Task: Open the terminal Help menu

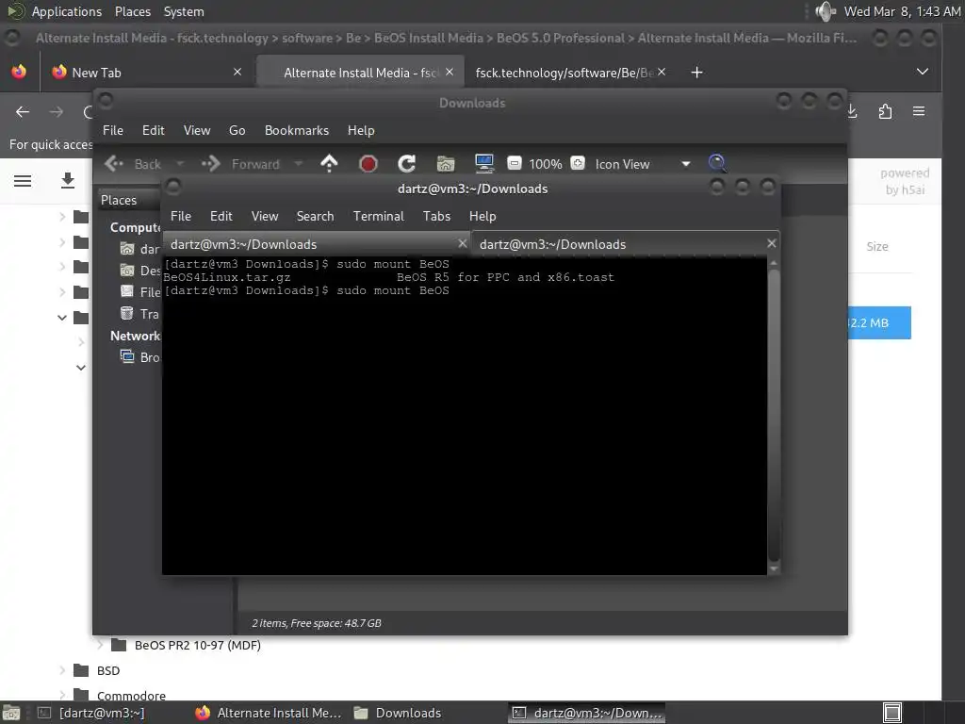Action: (x=482, y=216)
